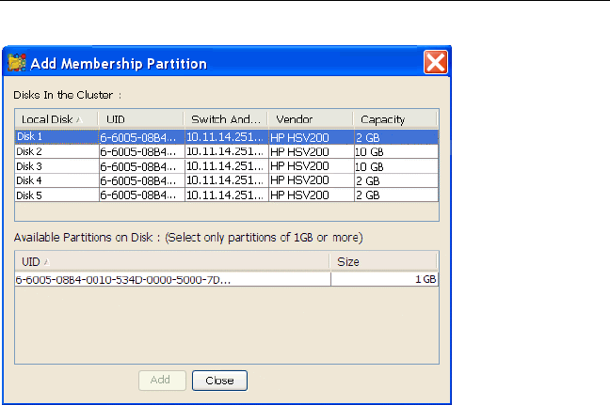Select the Disk 2 row
610x405 pixels.
[56, 151]
